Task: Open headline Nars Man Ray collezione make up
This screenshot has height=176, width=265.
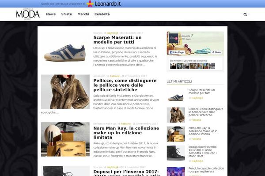Action: tap(126, 133)
